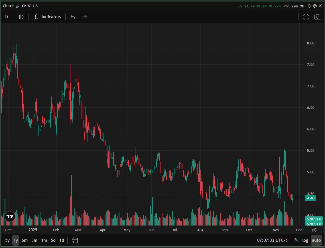Take a chart snapshot with camera icon
Screen dimensions: 325x248
point(318,17)
